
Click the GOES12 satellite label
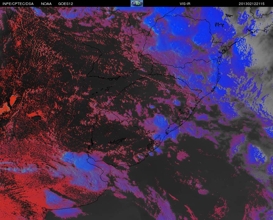pos(66,4)
